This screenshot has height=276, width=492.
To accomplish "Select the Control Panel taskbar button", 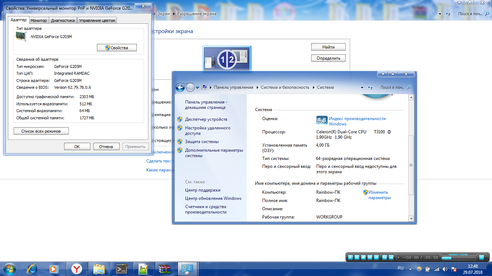I will pos(188,268).
